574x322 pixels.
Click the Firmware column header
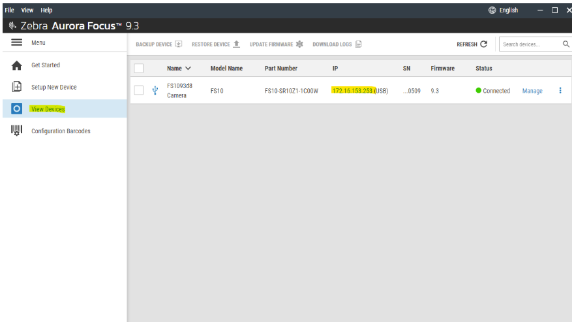(x=443, y=68)
